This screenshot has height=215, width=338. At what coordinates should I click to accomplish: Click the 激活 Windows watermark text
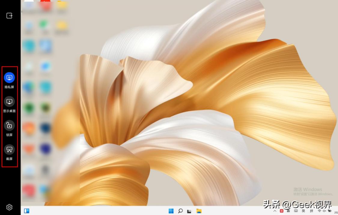(308, 190)
